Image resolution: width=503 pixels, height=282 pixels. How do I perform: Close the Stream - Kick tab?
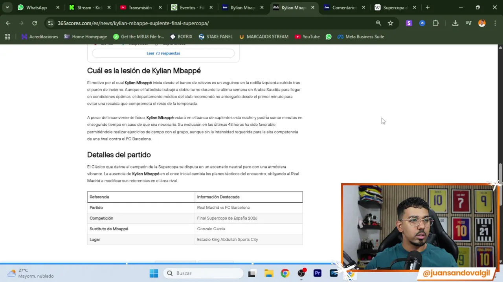click(109, 7)
